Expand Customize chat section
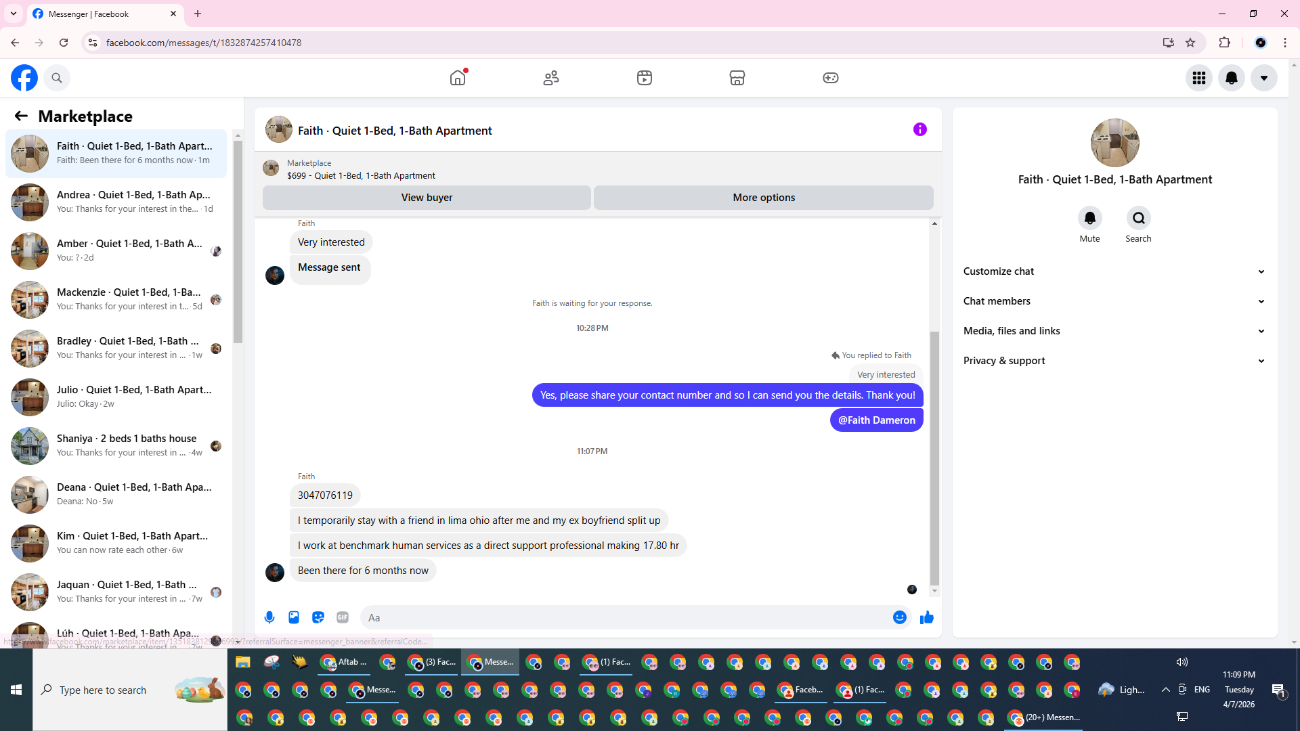Image resolution: width=1300 pixels, height=731 pixels. pos(1114,271)
